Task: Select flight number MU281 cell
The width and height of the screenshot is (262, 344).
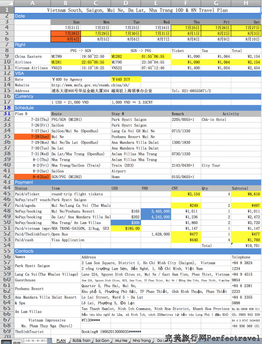Action: [x=66, y=62]
